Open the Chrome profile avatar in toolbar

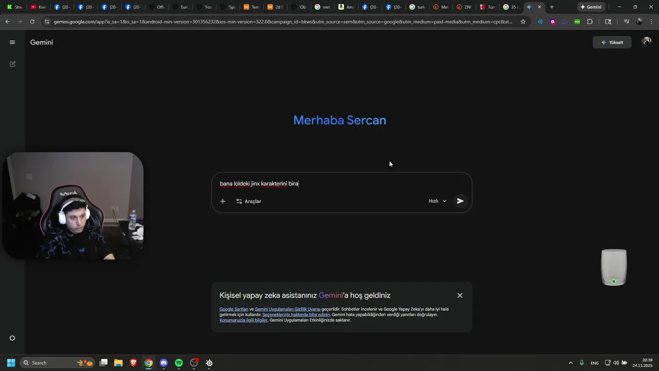[639, 22]
